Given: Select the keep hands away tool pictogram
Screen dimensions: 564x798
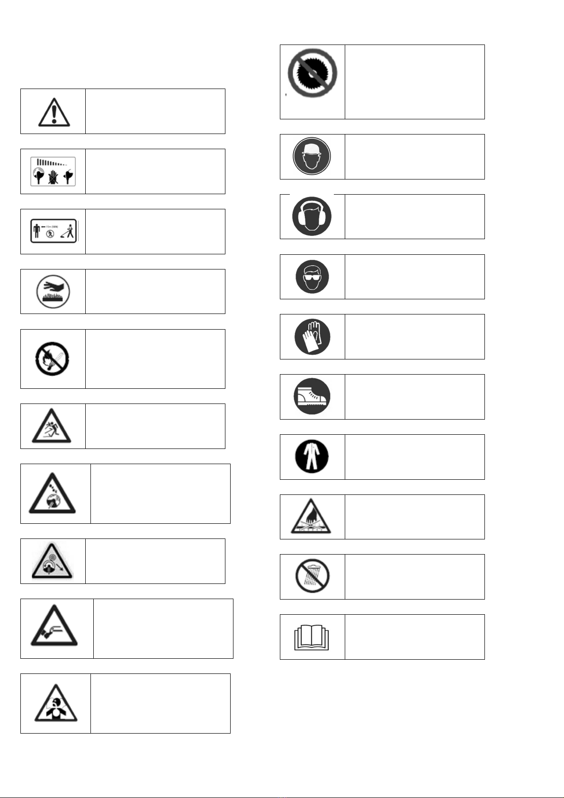Looking at the screenshot, I should (53, 171).
